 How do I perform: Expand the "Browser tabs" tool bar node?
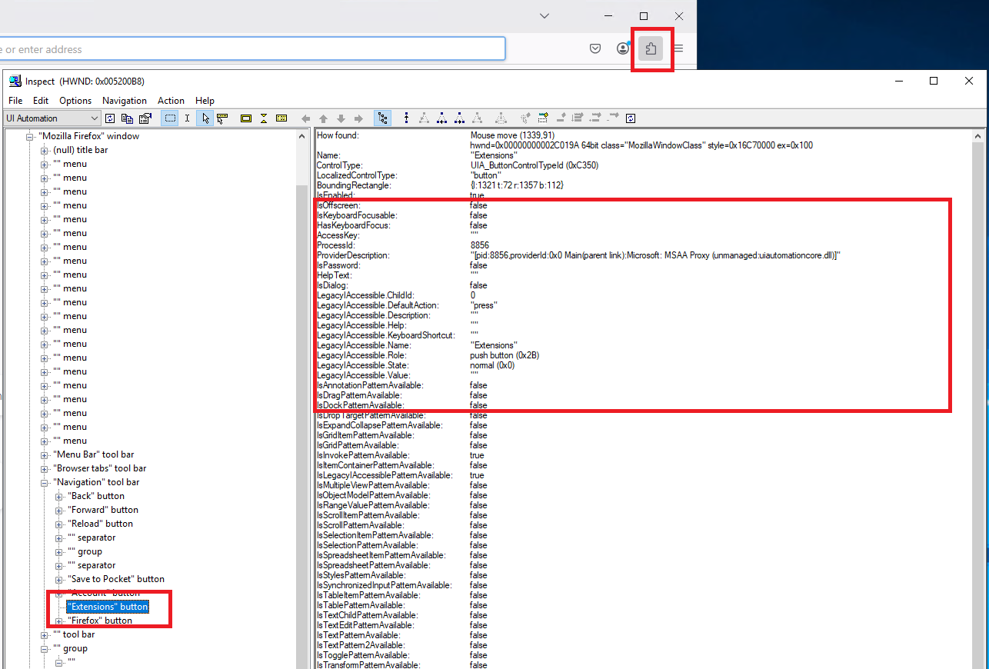pyautogui.click(x=45, y=468)
